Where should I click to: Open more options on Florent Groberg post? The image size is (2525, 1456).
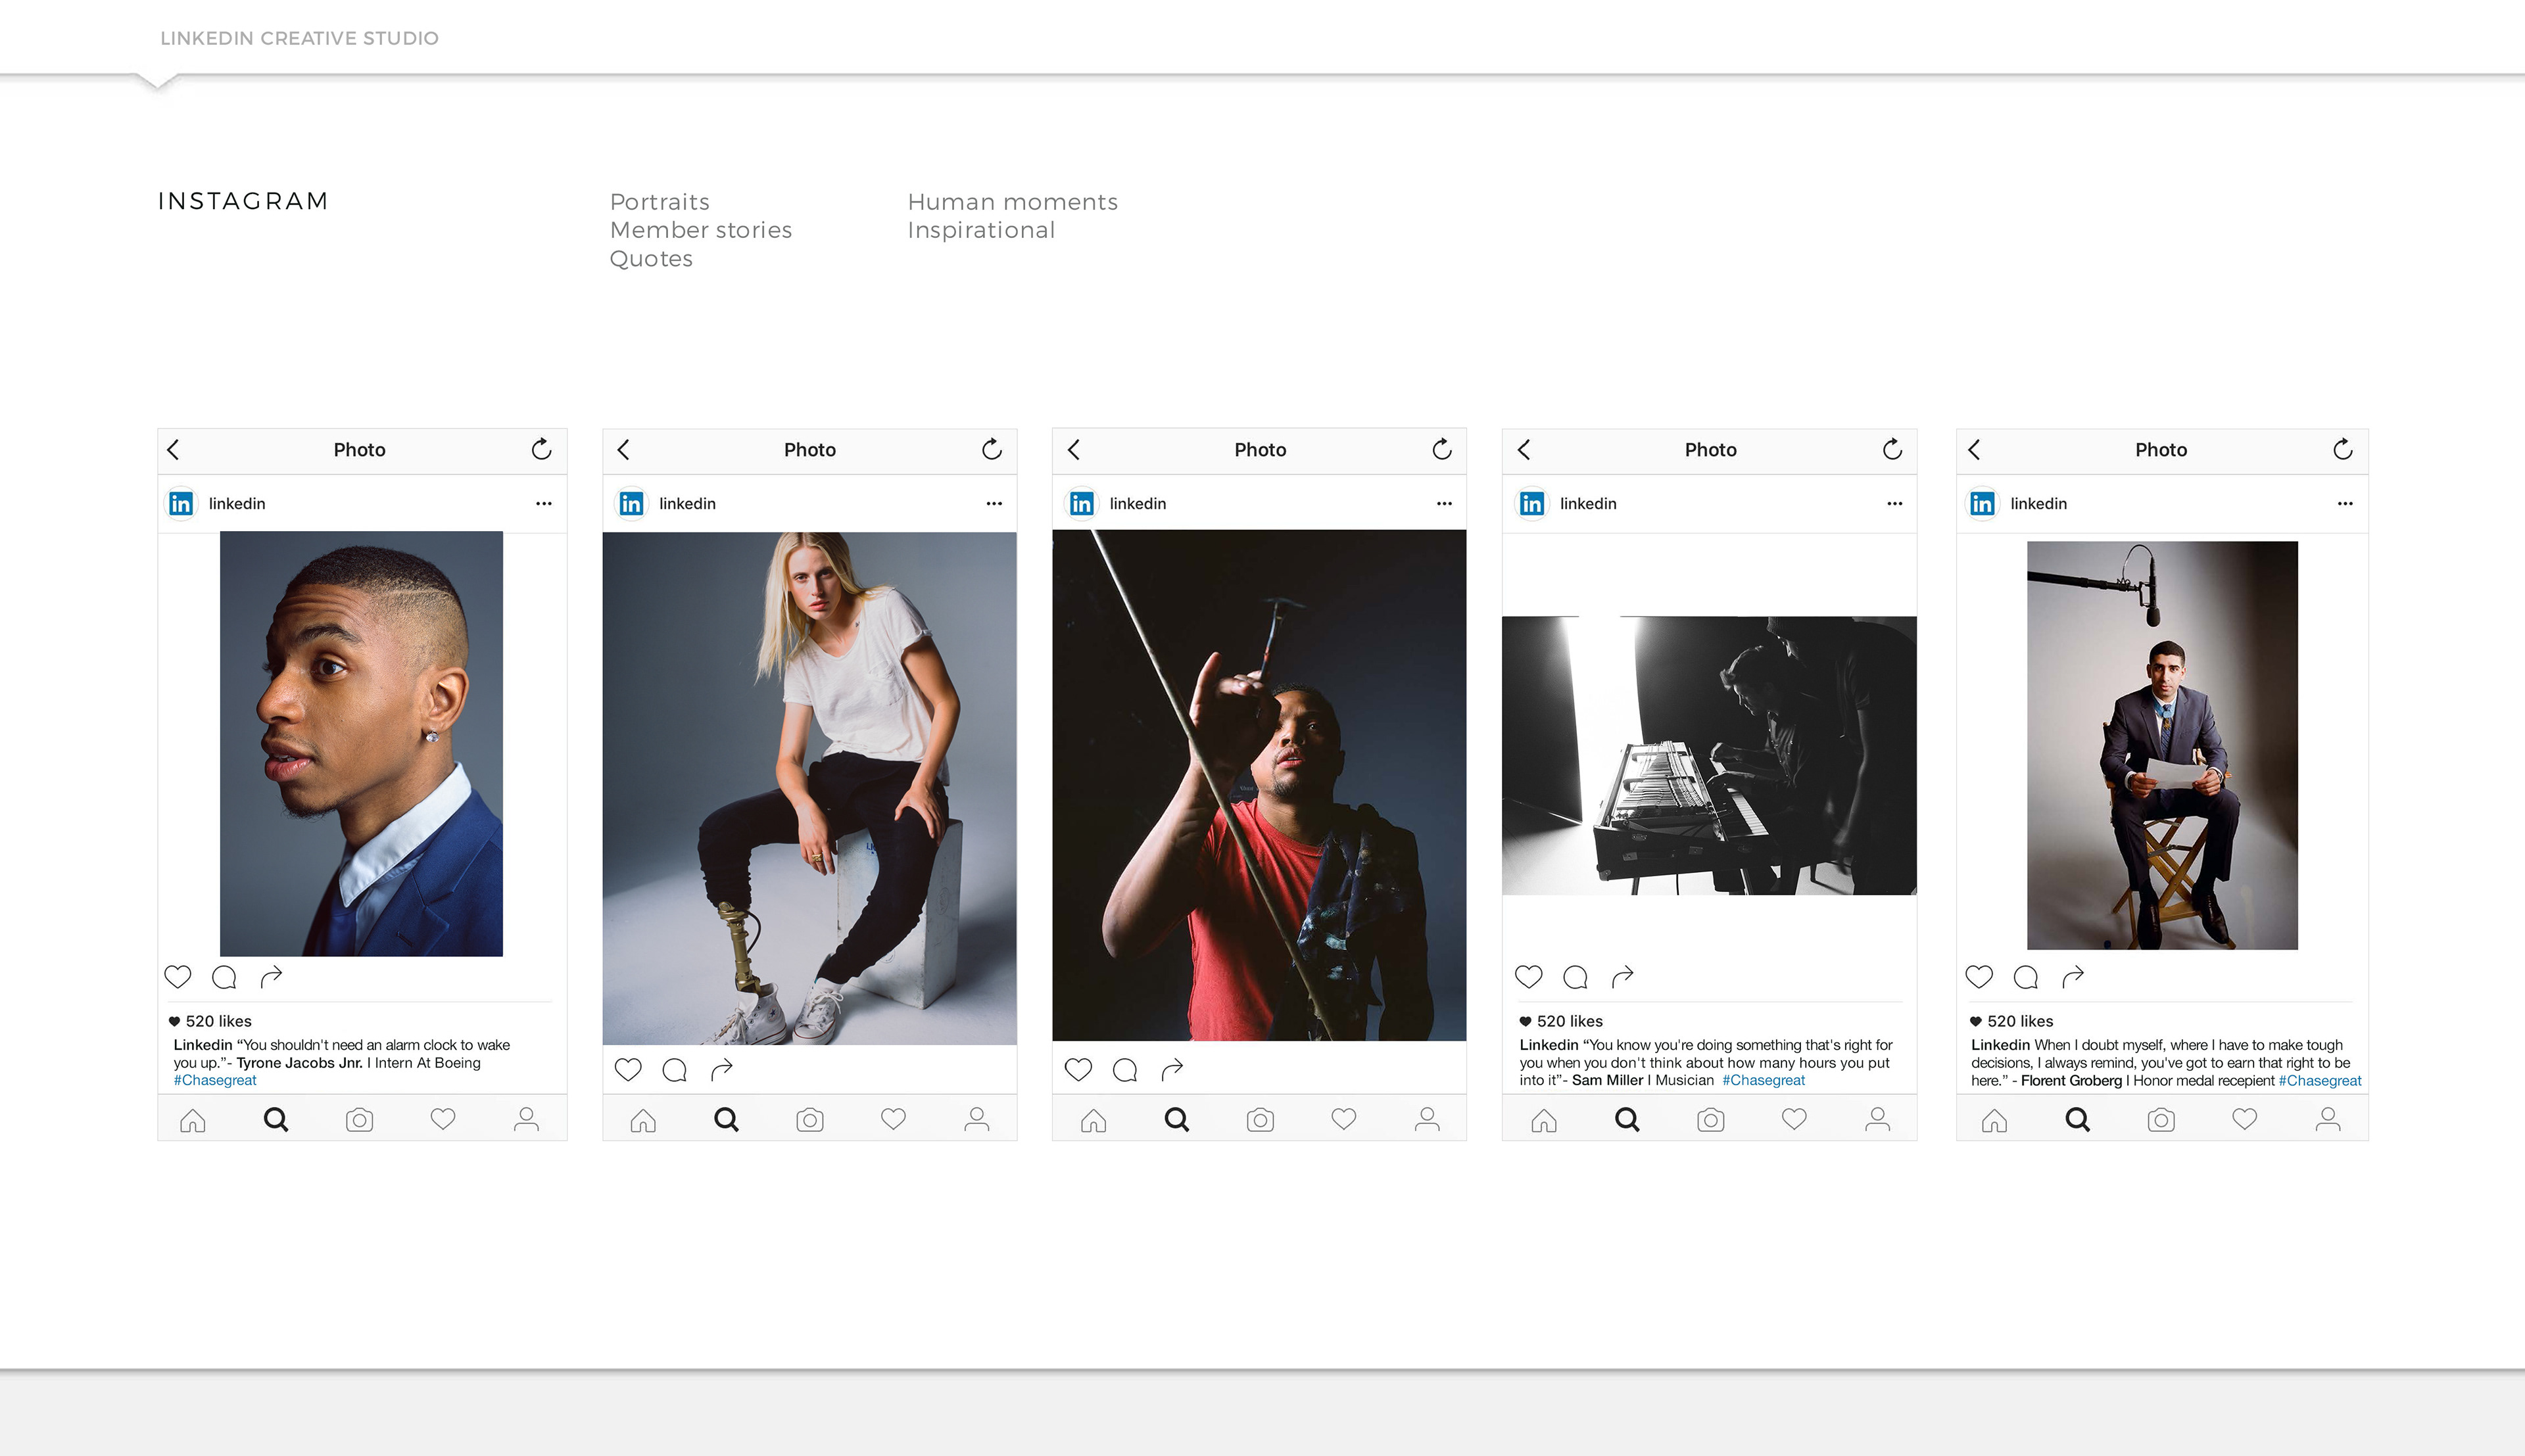[x=2345, y=504]
